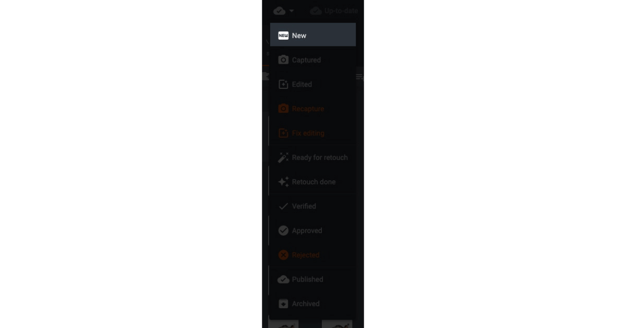Set status to Archived
626x328 pixels.
click(313, 303)
